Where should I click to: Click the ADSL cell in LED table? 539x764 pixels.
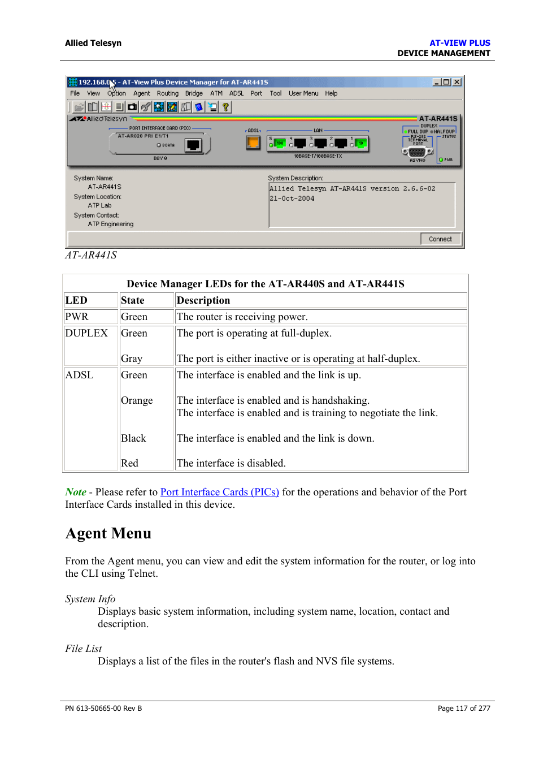91,419
